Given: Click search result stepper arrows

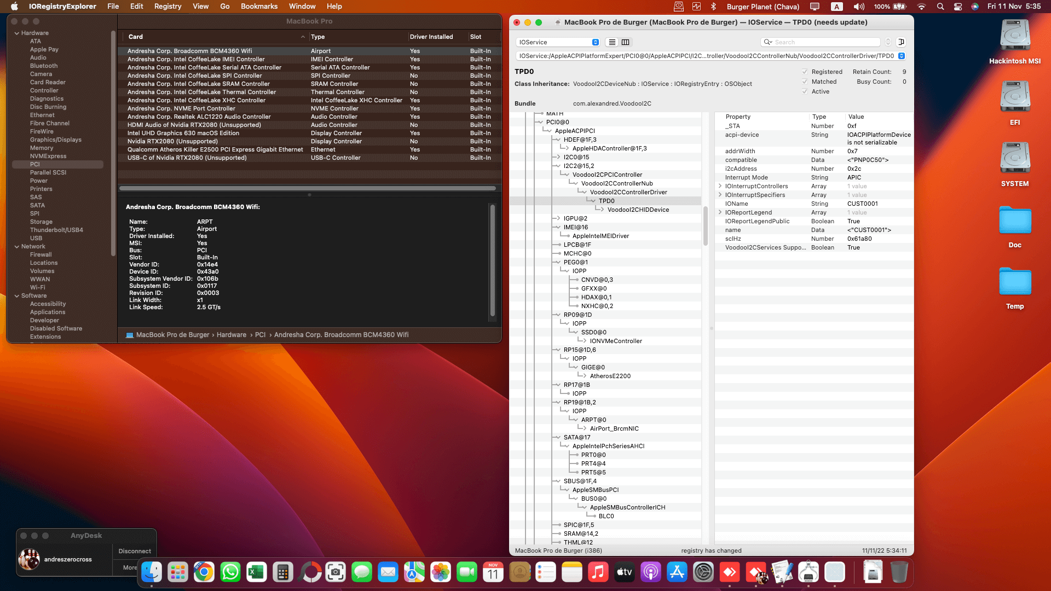Looking at the screenshot, I should coord(888,42).
